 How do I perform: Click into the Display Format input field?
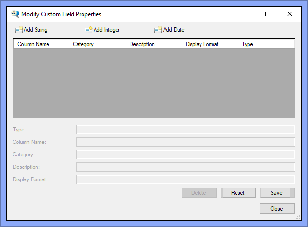coord(186,179)
